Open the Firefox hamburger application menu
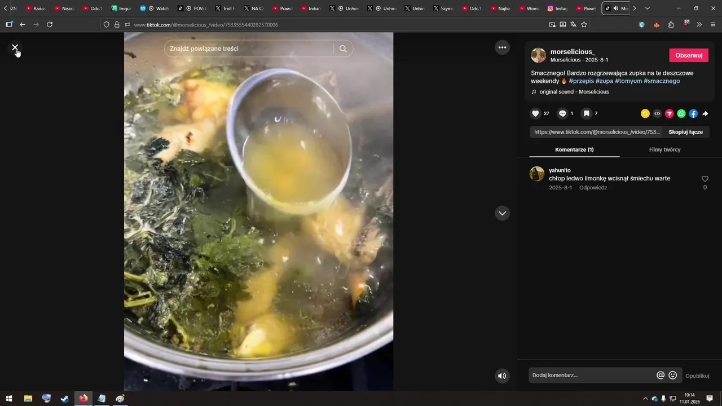 (x=714, y=25)
